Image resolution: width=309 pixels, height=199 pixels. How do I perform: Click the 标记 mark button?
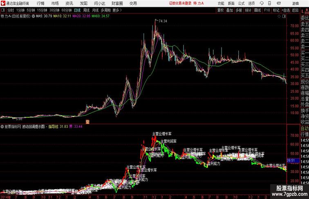pyautogui.click(x=276, y=10)
